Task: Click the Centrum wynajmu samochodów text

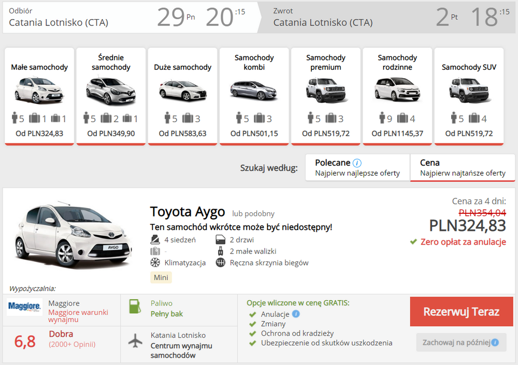Action: click(181, 351)
